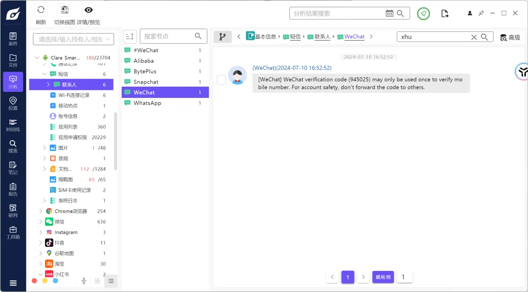Click the Refresh (刷新) toolbar icon

click(41, 10)
